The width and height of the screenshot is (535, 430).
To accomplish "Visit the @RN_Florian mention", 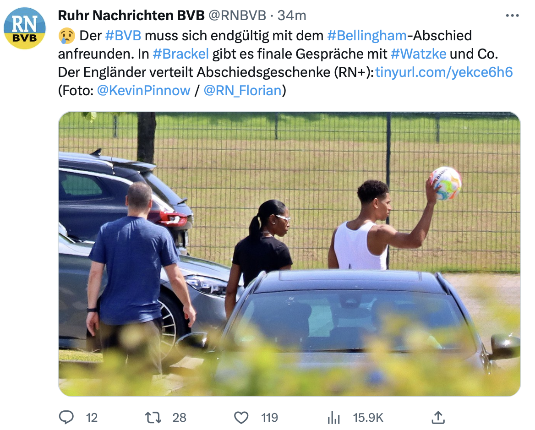I will click(243, 91).
